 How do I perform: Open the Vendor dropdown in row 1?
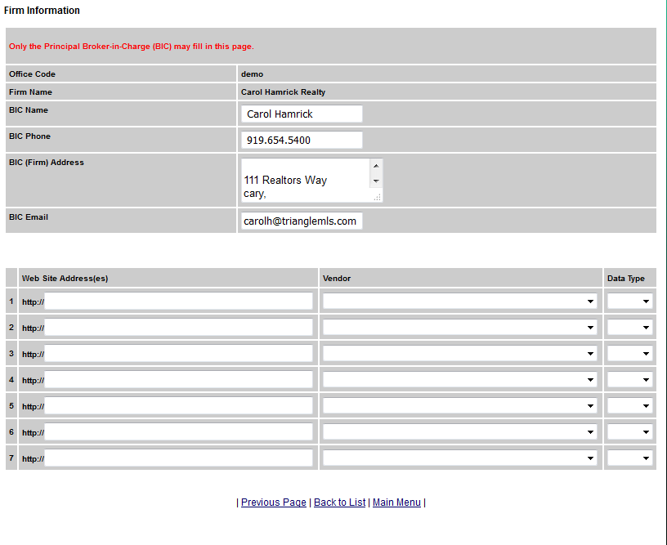coord(459,302)
